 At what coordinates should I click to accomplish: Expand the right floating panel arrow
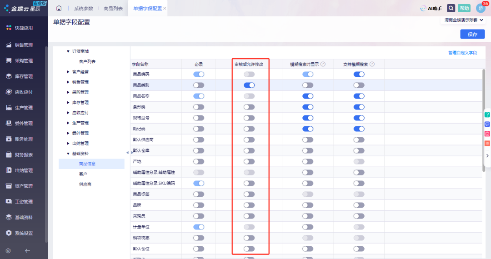pos(487,155)
